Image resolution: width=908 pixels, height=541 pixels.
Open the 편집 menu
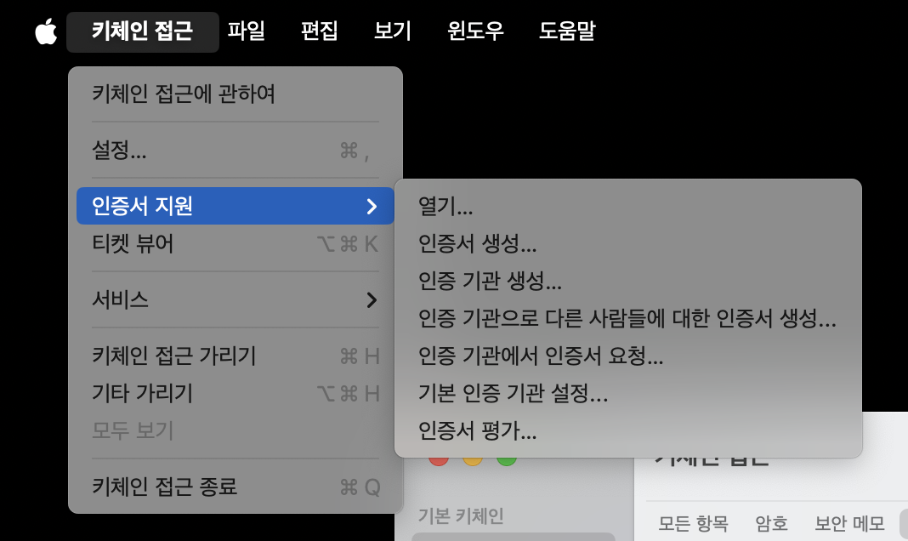[319, 31]
